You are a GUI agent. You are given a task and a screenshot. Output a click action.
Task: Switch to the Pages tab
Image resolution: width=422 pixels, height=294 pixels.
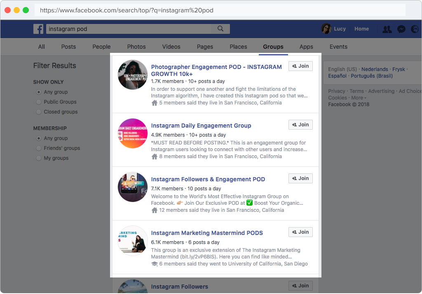205,47
